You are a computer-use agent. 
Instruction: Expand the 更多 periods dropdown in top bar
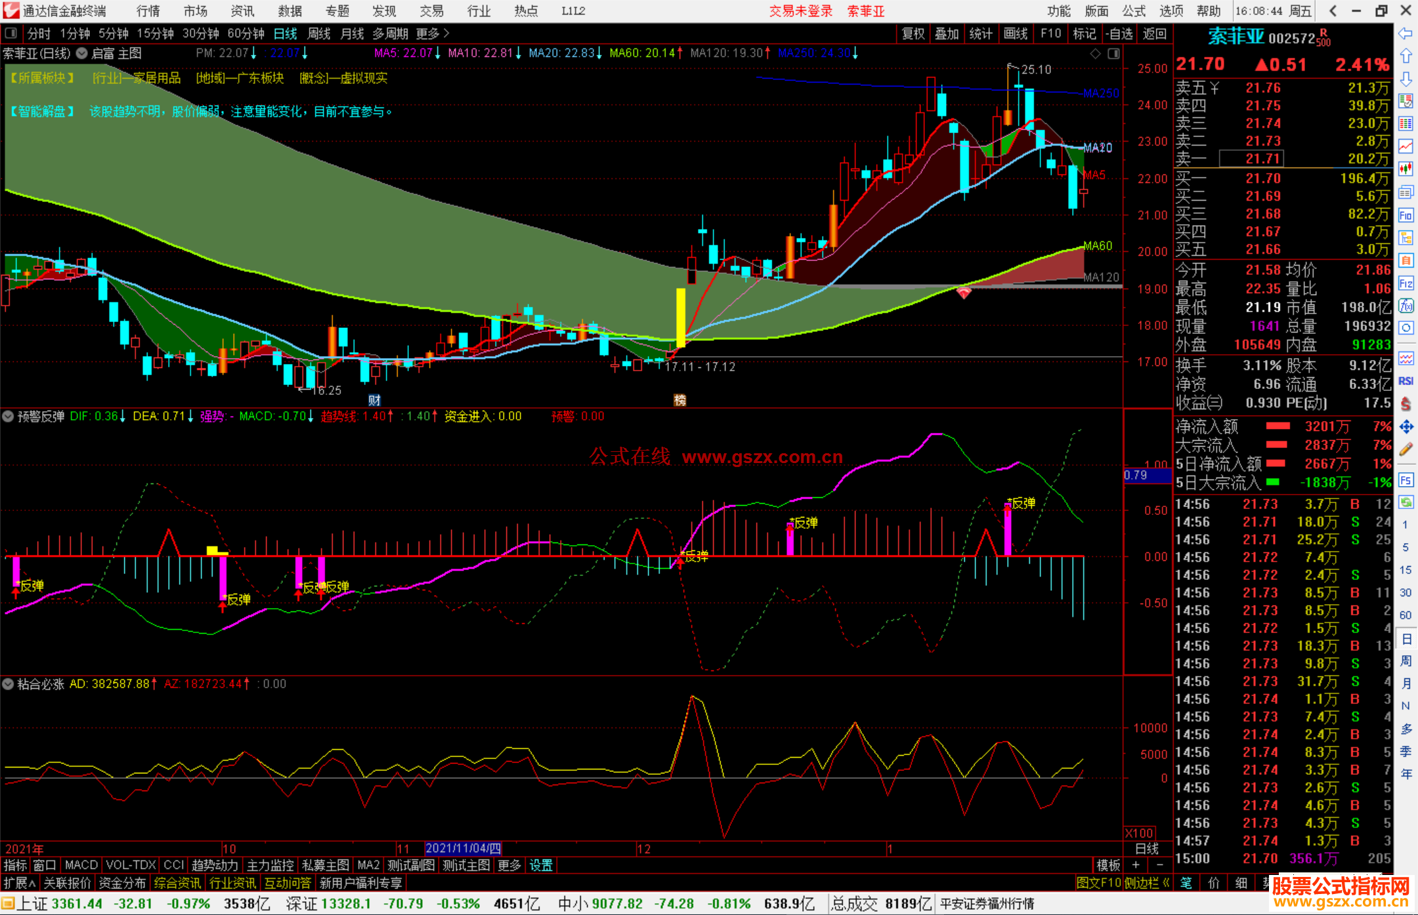pyautogui.click(x=433, y=33)
